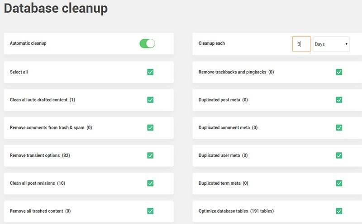Toggle the Automatic cleanup switch
This screenshot has width=362, height=224.
pyautogui.click(x=147, y=43)
